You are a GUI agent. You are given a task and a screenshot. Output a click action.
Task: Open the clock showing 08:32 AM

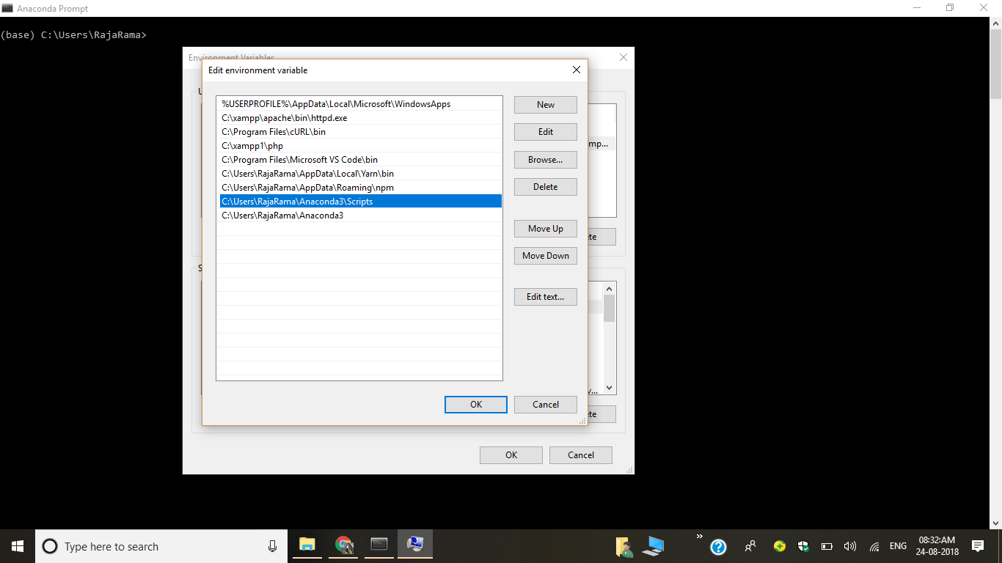[937, 546]
